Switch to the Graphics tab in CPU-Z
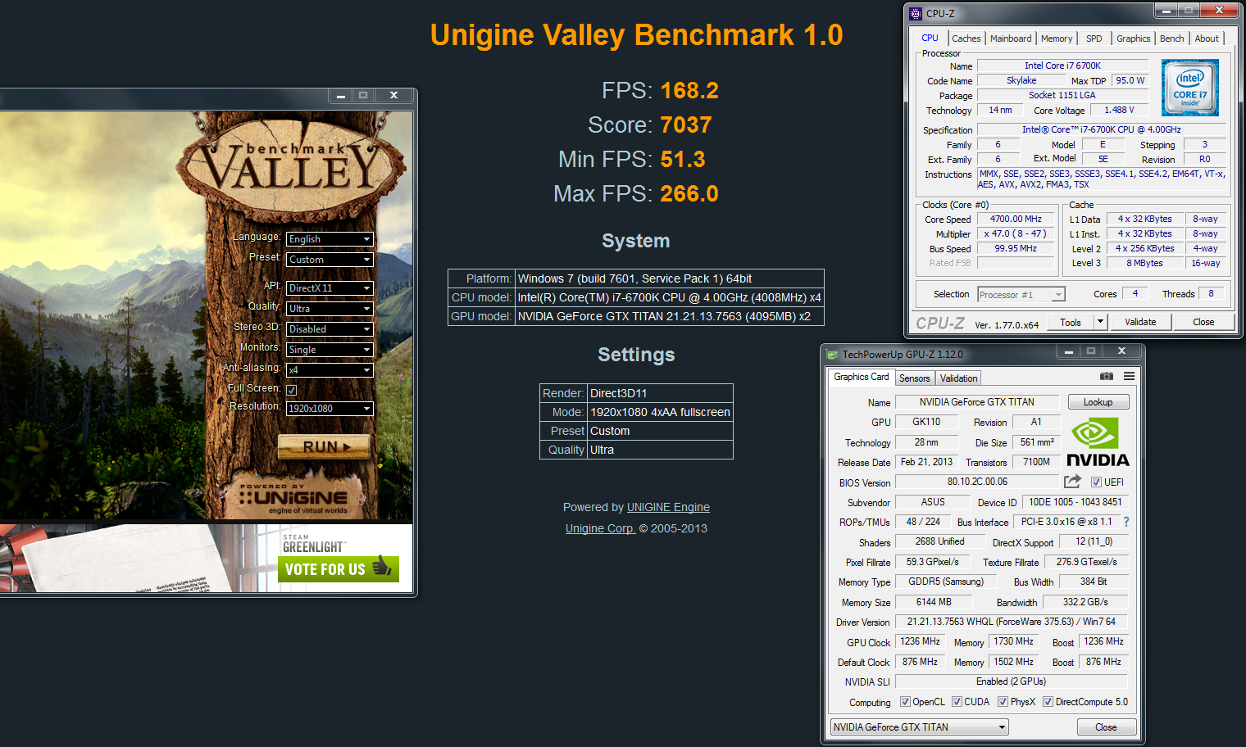 click(x=1133, y=38)
